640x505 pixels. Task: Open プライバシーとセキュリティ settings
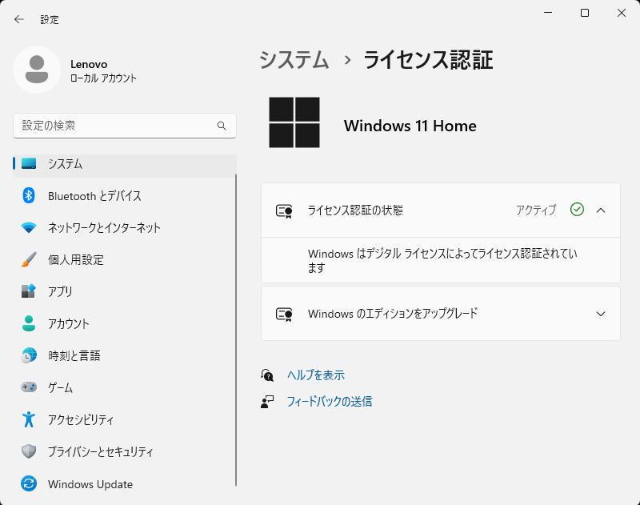[125, 451]
